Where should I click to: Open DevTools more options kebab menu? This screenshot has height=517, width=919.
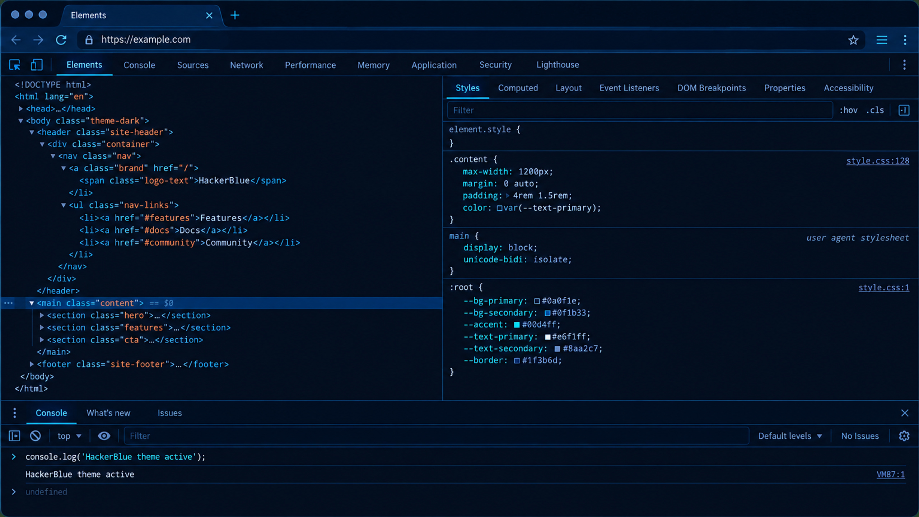pyautogui.click(x=904, y=65)
